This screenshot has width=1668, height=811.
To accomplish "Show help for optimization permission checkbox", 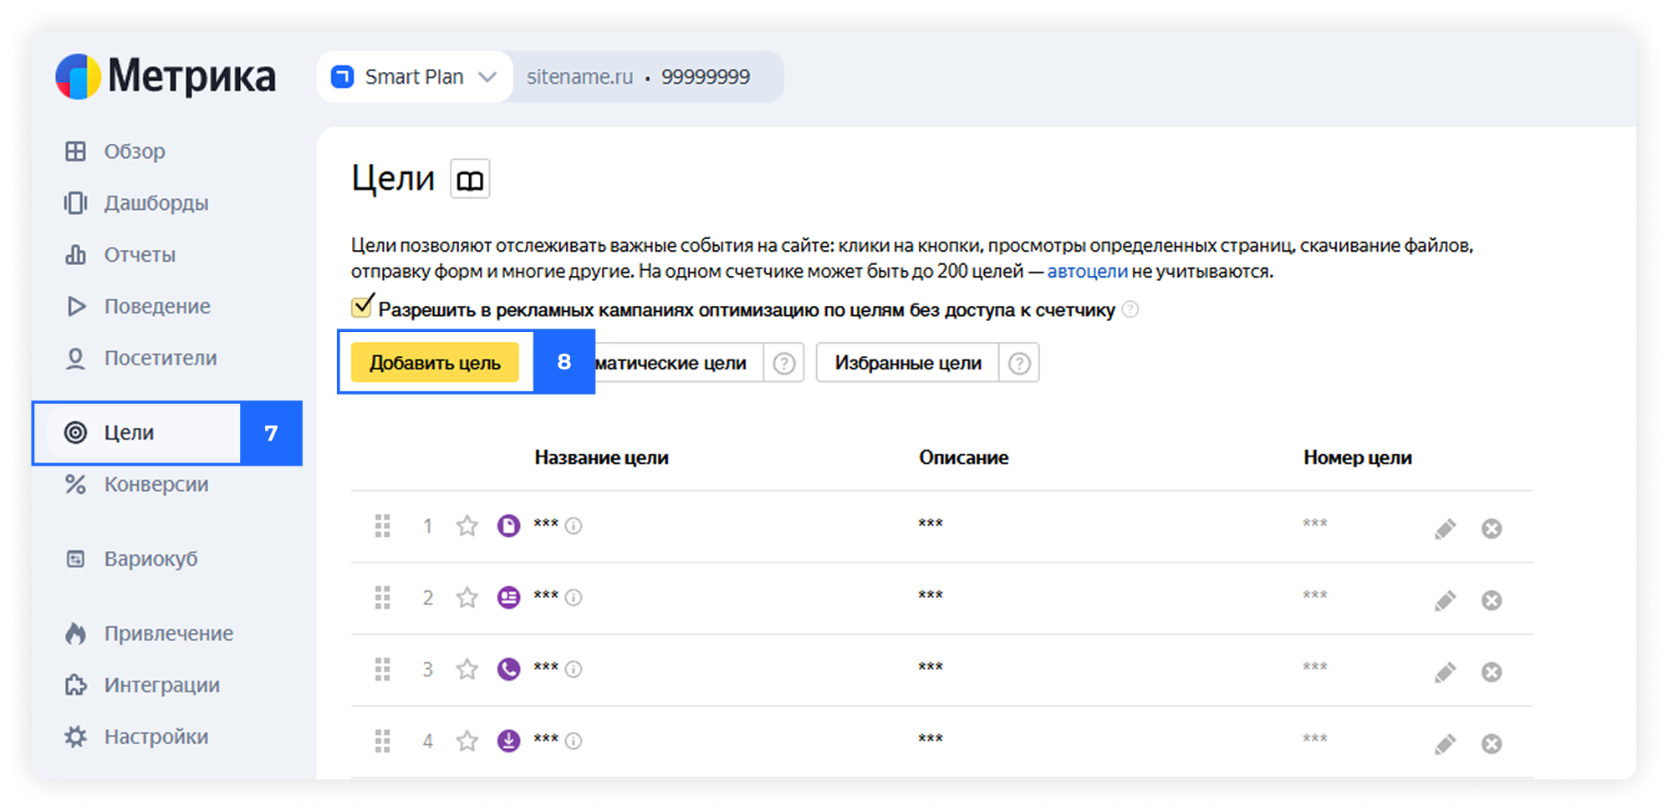I will (x=1130, y=309).
